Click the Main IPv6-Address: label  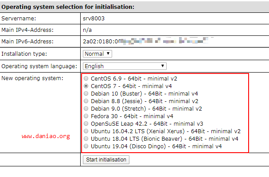(x=27, y=42)
